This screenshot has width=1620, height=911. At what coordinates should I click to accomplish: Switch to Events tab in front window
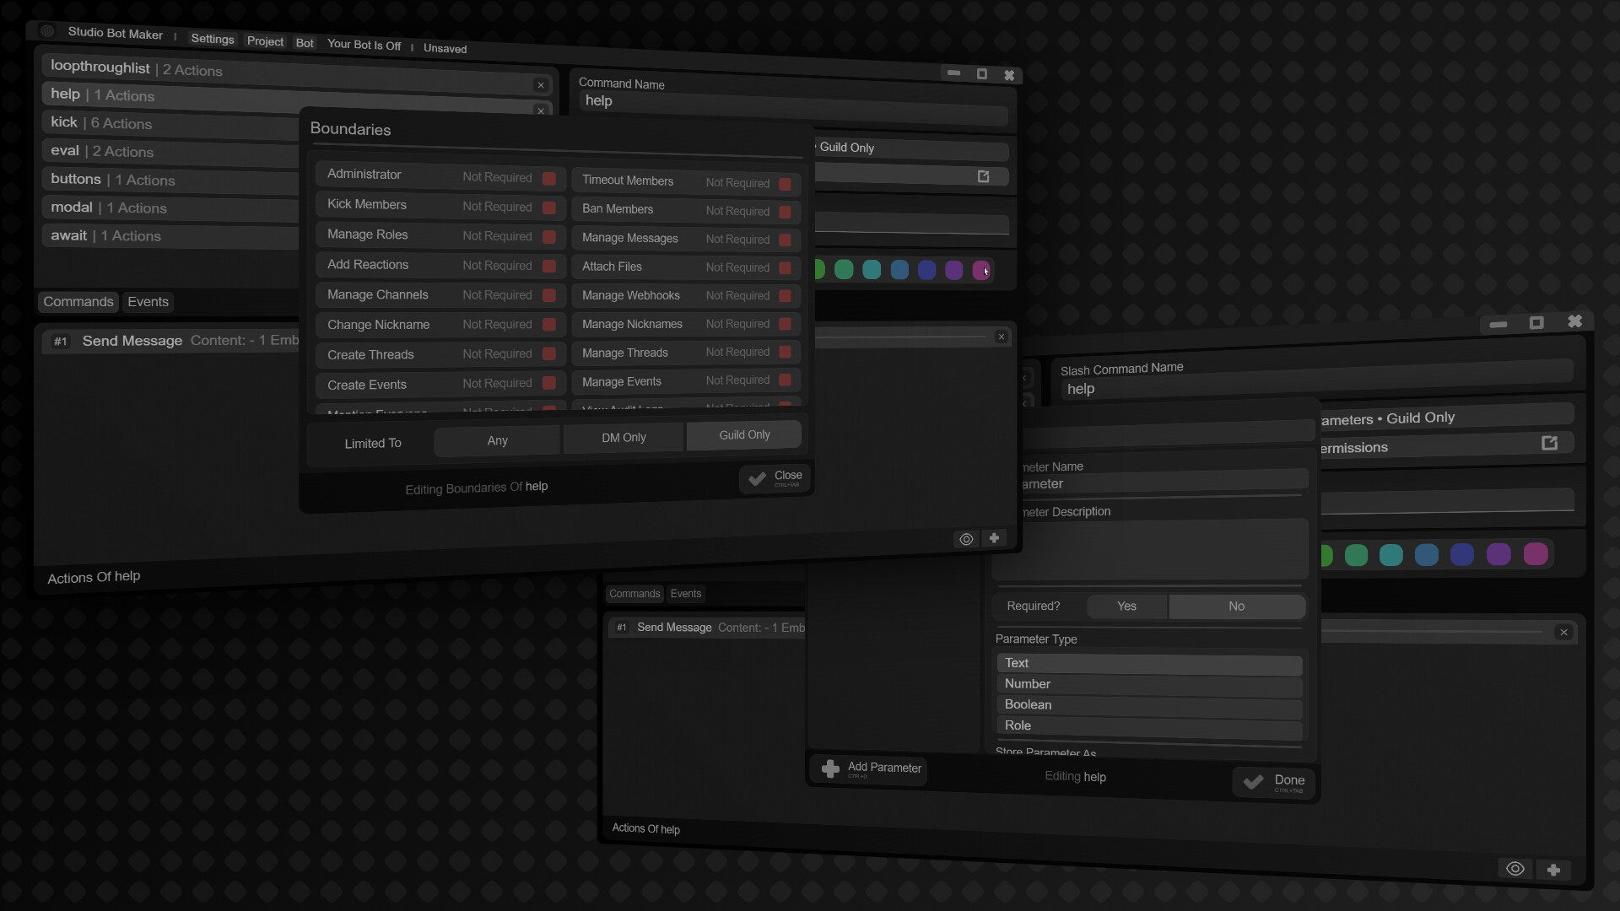148,302
